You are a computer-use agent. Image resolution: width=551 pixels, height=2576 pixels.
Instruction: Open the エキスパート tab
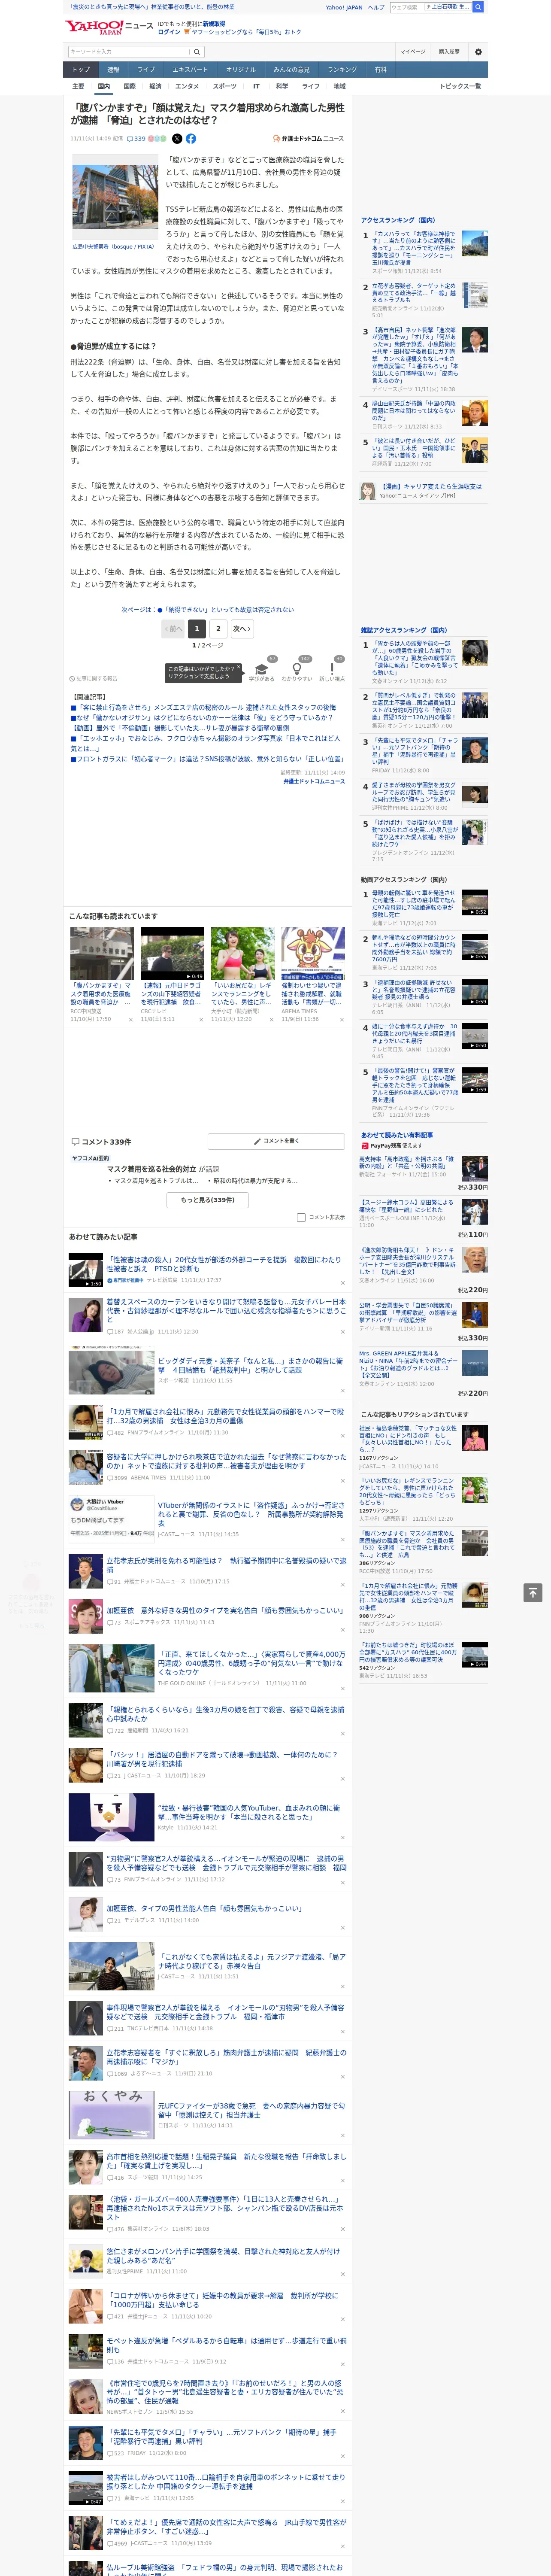pyautogui.click(x=190, y=70)
